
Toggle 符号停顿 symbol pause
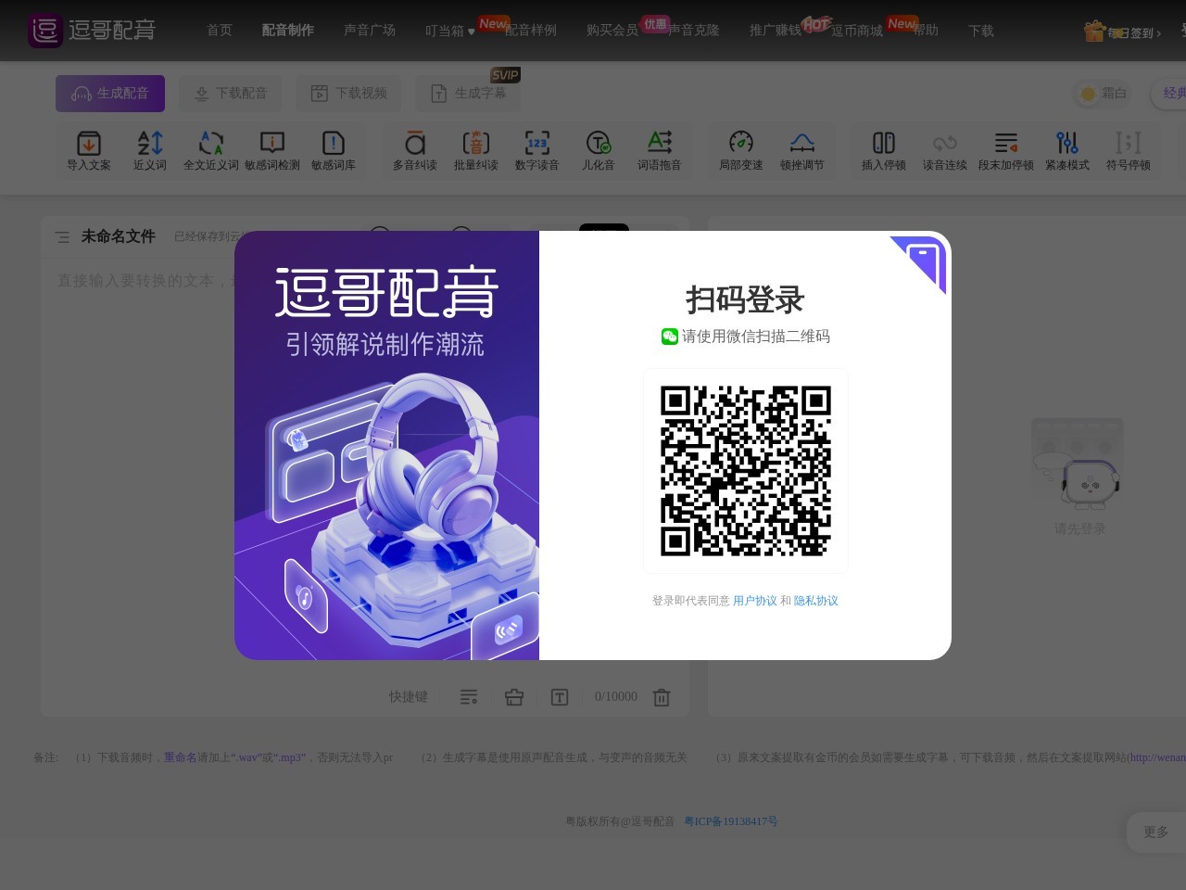(x=1128, y=150)
